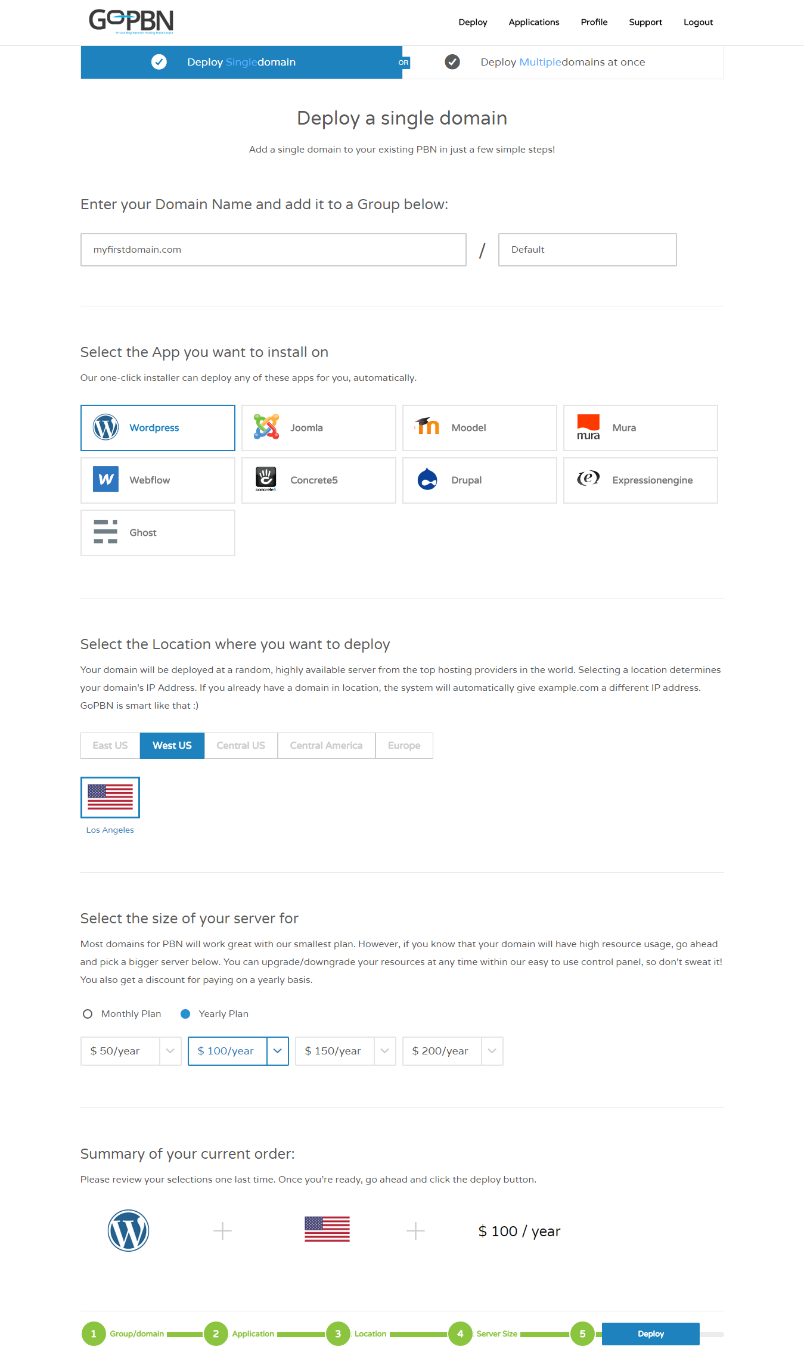Image resolution: width=804 pixels, height=1365 pixels.
Task: Click the $ 100 / year summary price
Action: tap(519, 1231)
